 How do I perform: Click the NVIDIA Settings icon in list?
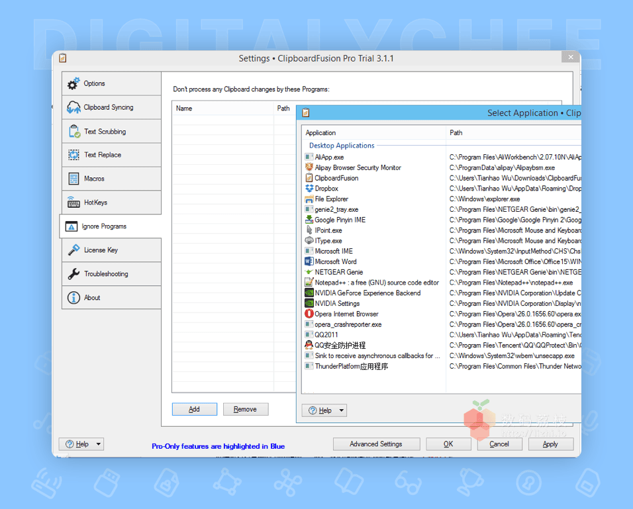[309, 304]
